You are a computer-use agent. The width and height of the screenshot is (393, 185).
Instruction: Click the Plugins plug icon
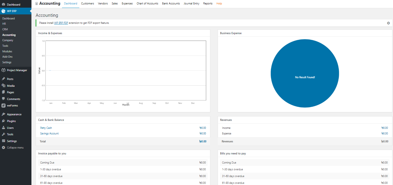pos(4,121)
